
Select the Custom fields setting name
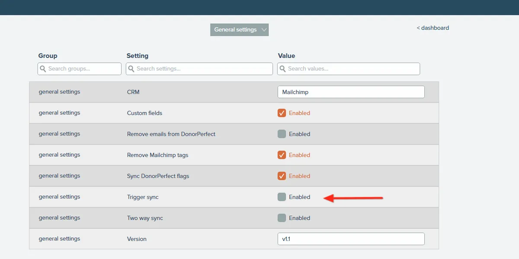point(144,113)
